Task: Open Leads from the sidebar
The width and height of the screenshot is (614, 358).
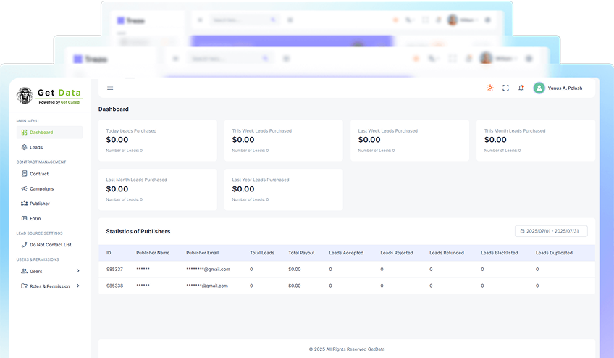Action: 35,147
